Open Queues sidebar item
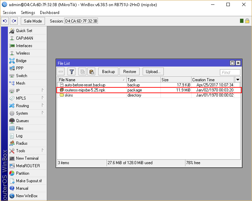 coord(27,121)
